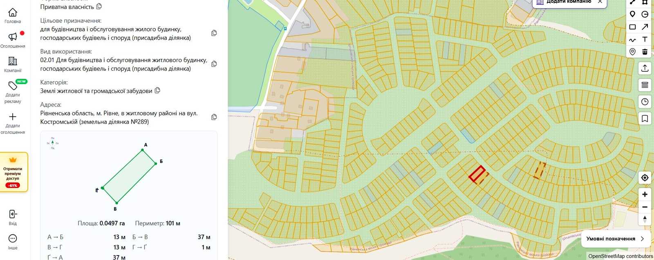The image size is (654, 260).
Task: Click the Б → В side length row
Action: [x=171, y=237]
